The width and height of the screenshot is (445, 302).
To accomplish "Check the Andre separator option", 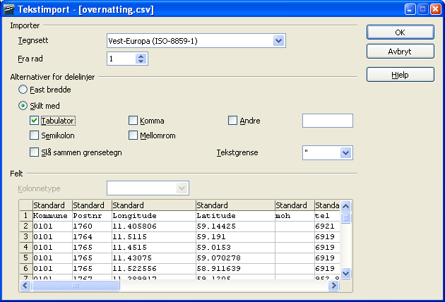I will click(x=233, y=121).
